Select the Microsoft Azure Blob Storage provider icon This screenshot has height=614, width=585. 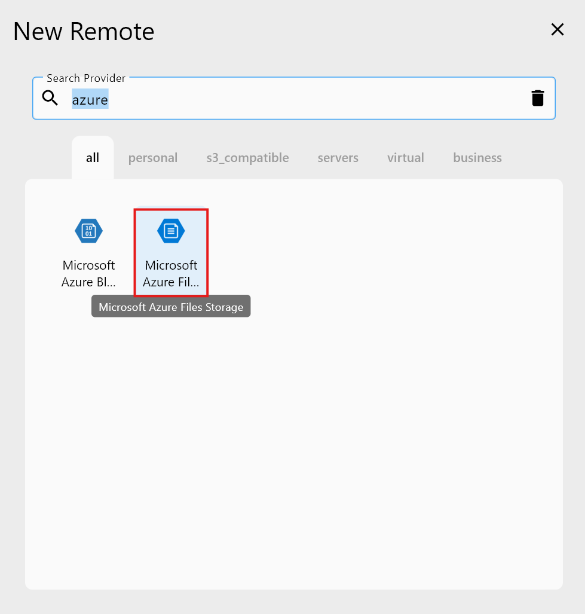pyautogui.click(x=88, y=251)
